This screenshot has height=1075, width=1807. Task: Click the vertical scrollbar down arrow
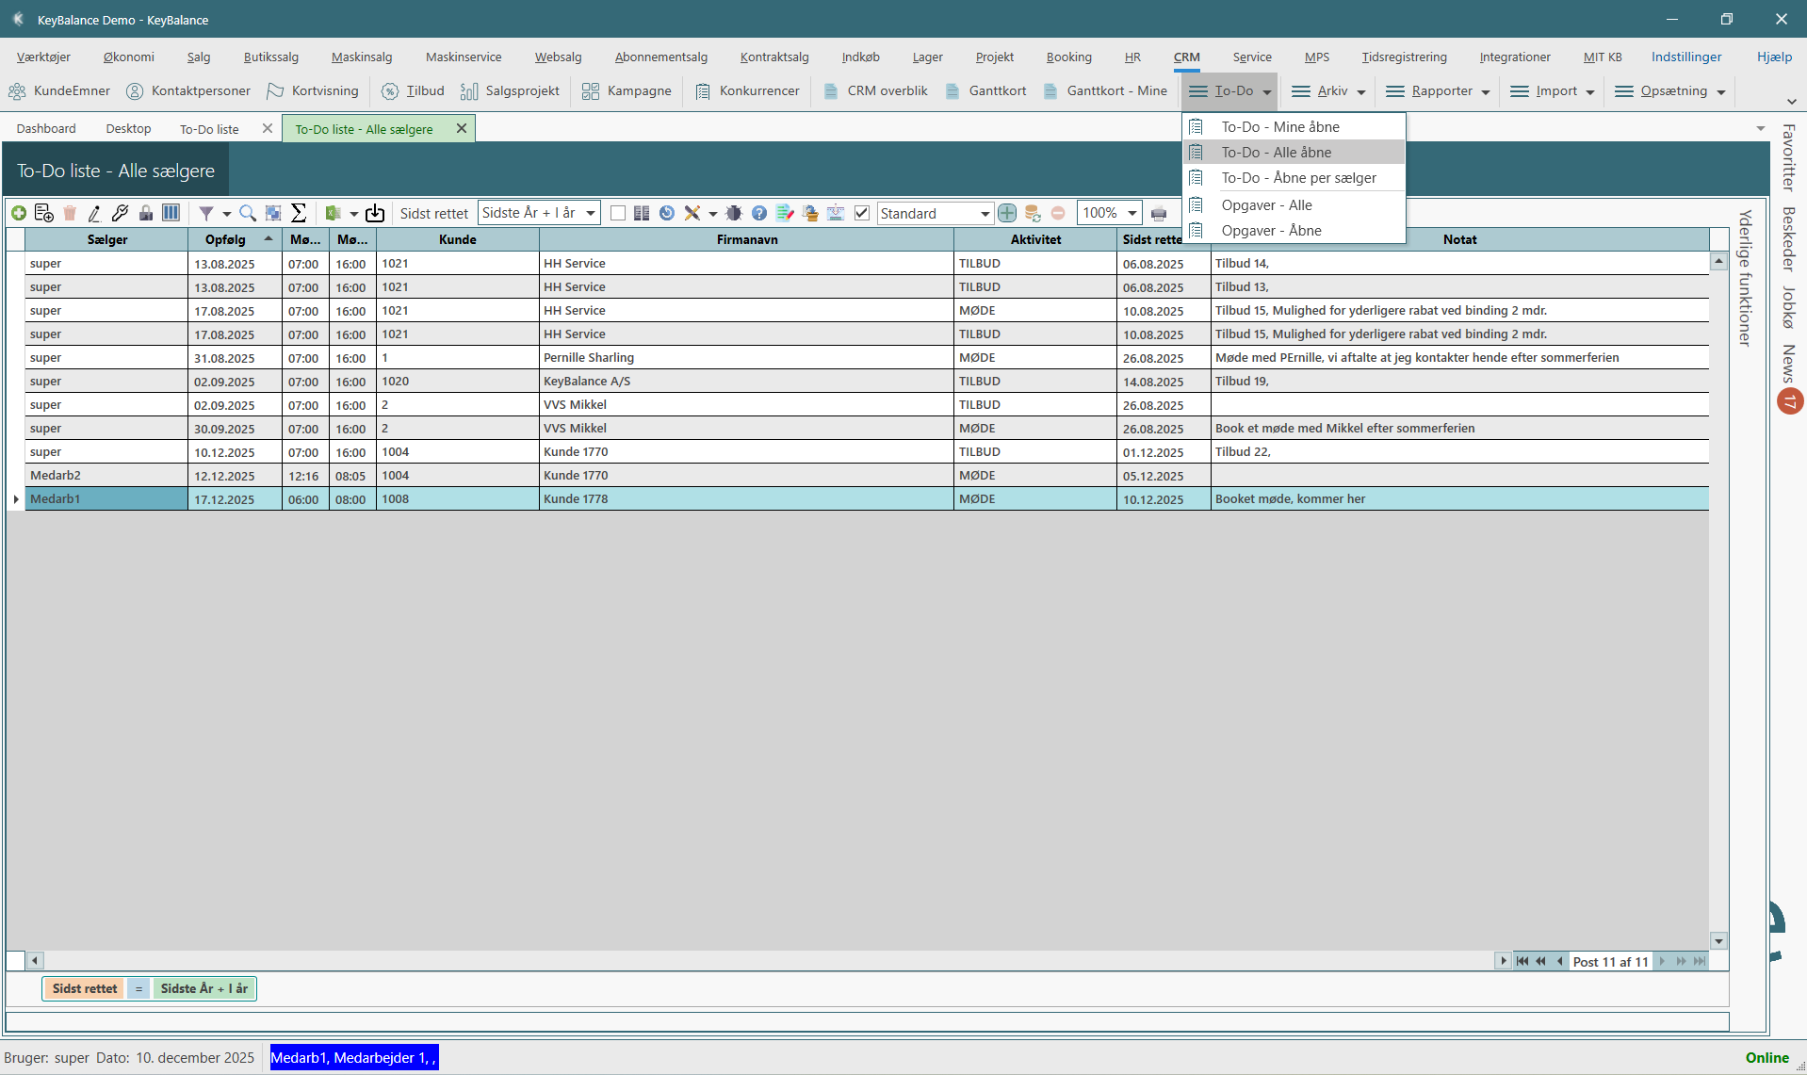click(x=1718, y=940)
